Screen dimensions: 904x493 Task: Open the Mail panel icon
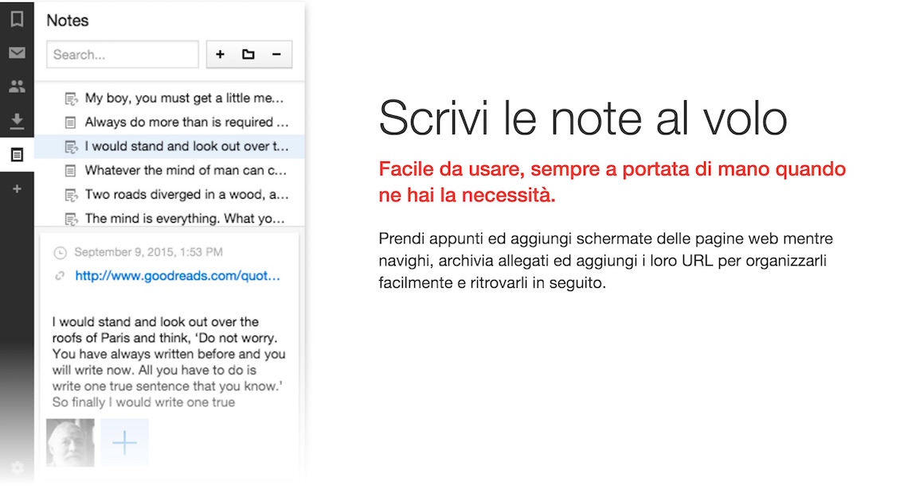tap(17, 53)
